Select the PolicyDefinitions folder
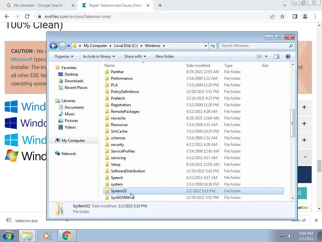Screen dimensions: 322x242 [x=125, y=92]
